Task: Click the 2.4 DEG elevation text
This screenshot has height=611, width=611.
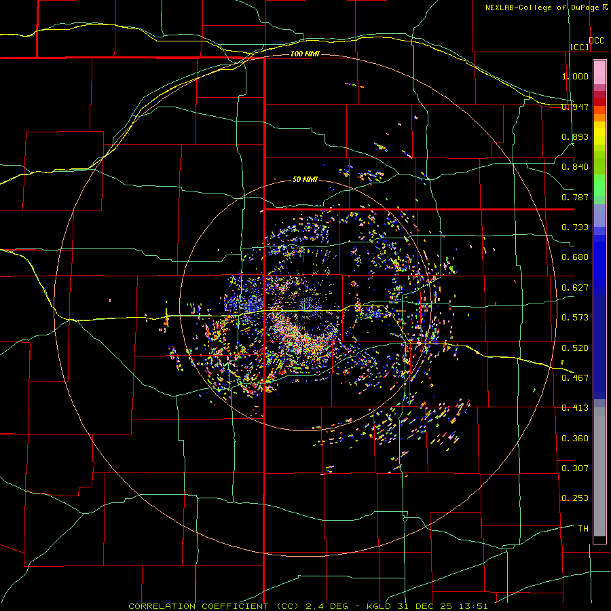Action: 327,606
